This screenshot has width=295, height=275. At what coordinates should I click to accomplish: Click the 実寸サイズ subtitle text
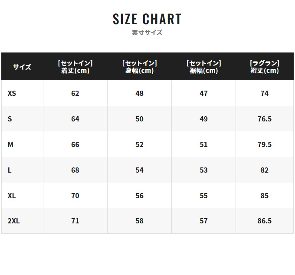(147, 33)
